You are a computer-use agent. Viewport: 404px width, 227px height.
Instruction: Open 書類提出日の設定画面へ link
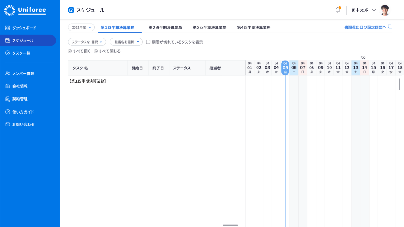coord(365,27)
